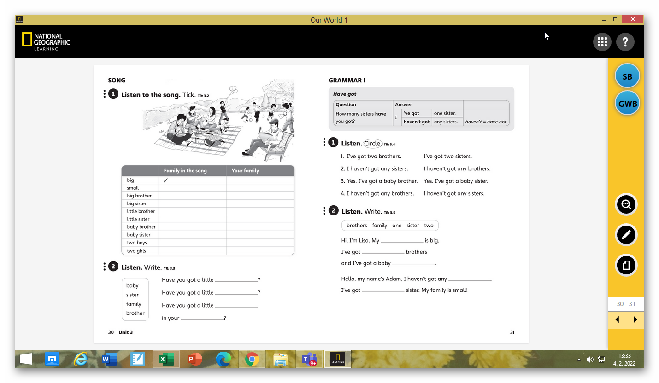Click the Song activity number 2 badge
The image size is (659, 383).
(x=113, y=267)
